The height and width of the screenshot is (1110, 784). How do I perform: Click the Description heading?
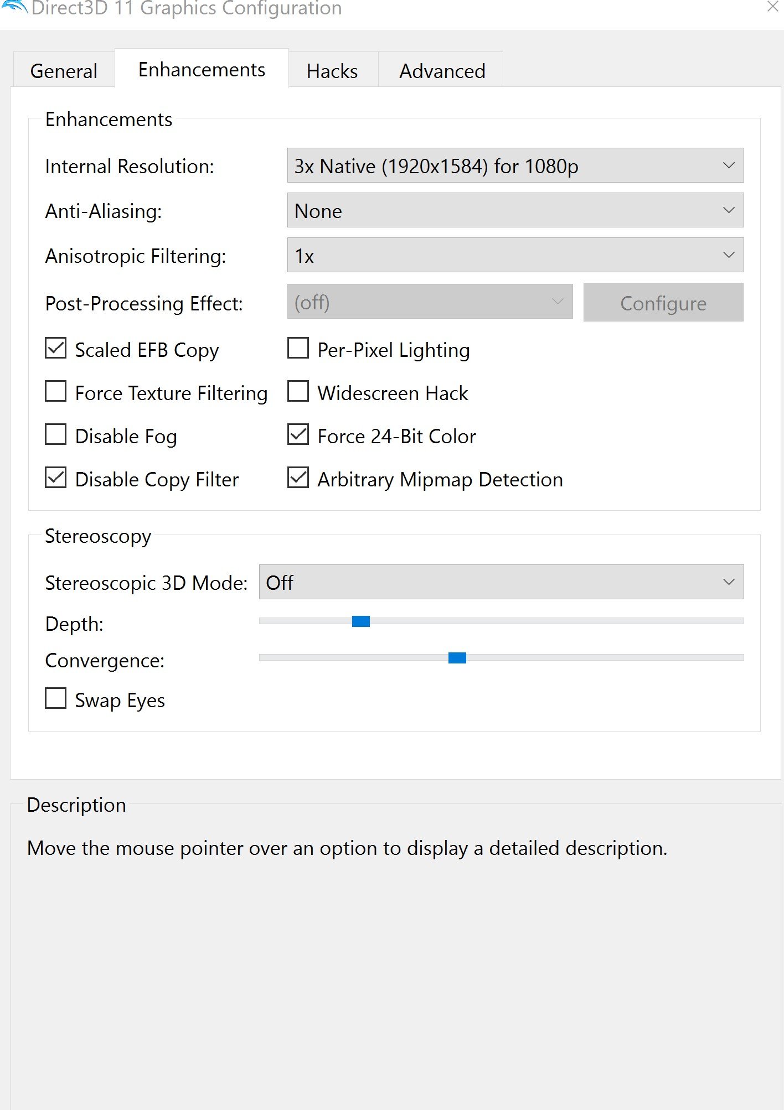coord(76,805)
